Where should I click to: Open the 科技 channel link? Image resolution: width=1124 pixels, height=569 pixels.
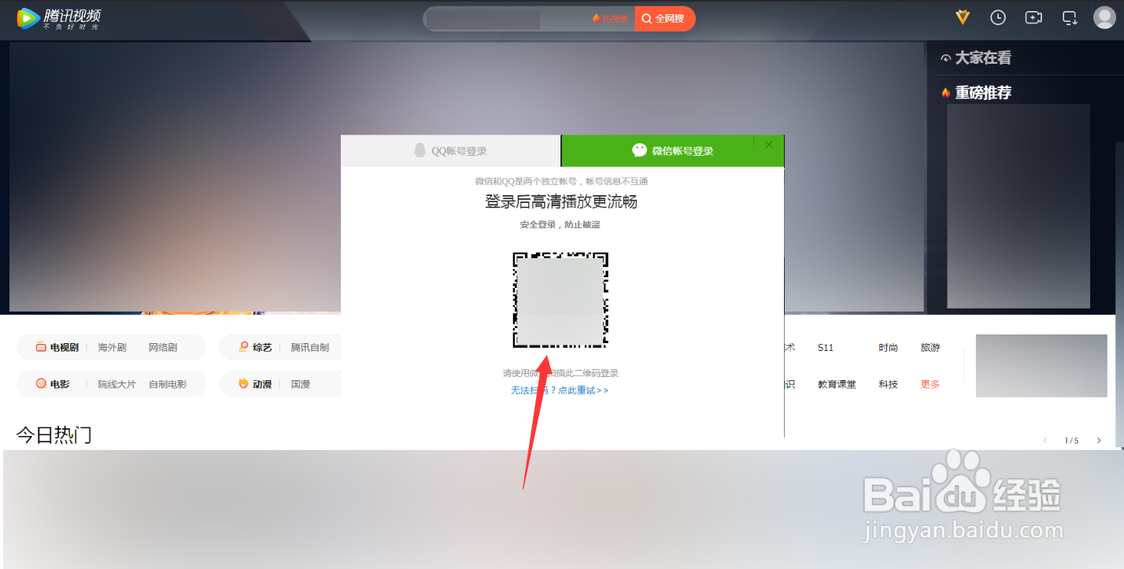(888, 384)
